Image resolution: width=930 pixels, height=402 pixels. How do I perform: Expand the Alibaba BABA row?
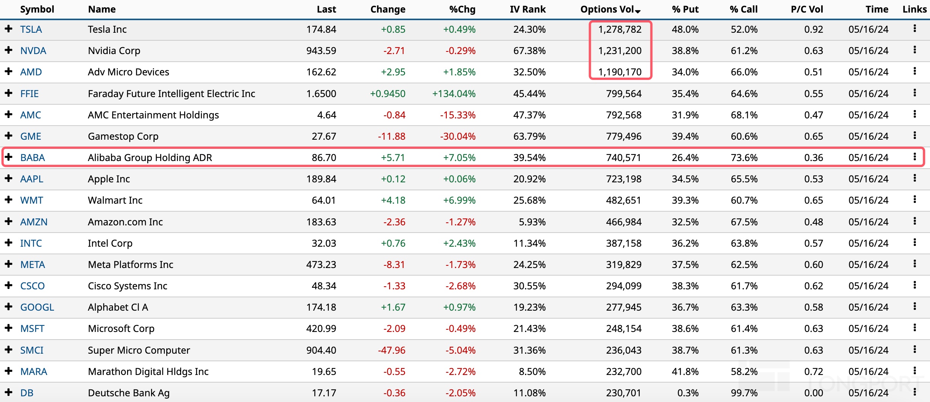tap(8, 157)
